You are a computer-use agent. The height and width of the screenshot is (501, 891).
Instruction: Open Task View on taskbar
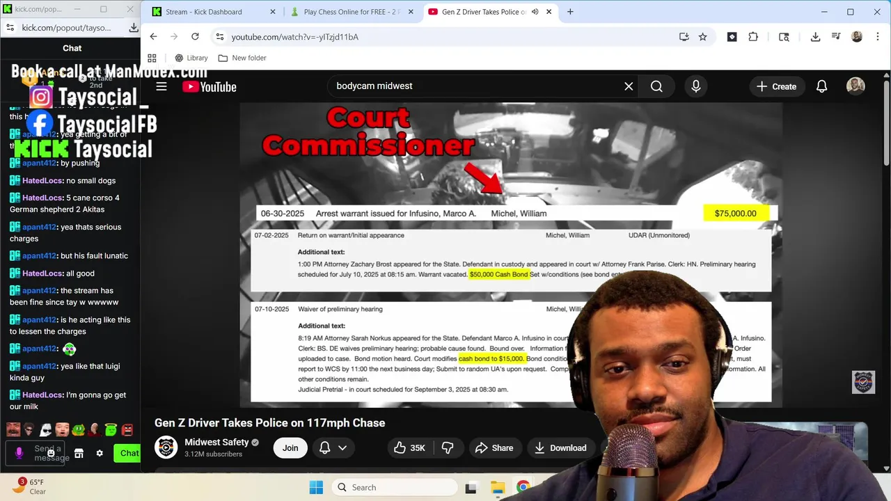pos(471,487)
